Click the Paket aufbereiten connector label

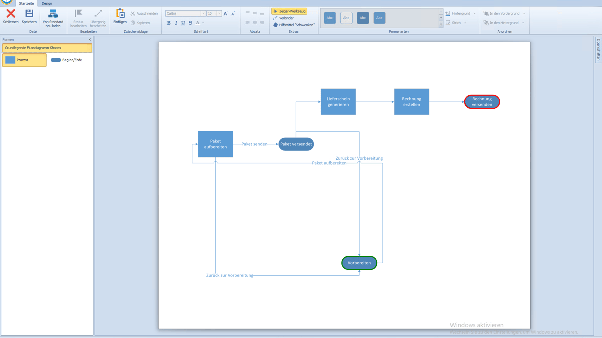[x=329, y=163]
